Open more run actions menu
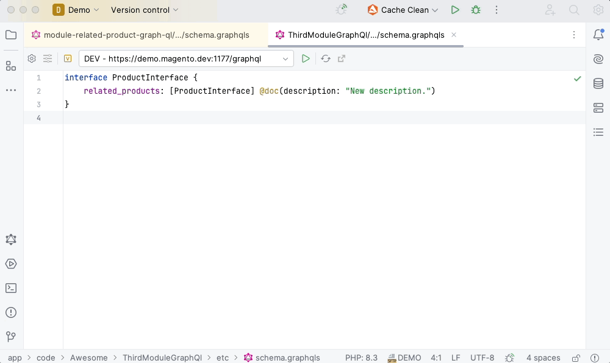 497,10
